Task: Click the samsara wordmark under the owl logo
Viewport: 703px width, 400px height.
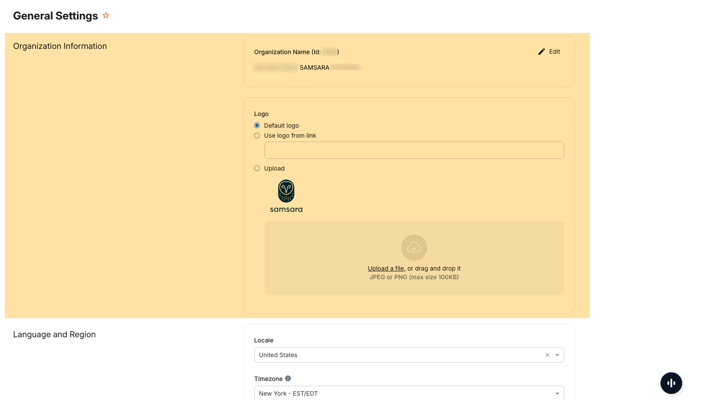Action: (x=286, y=210)
